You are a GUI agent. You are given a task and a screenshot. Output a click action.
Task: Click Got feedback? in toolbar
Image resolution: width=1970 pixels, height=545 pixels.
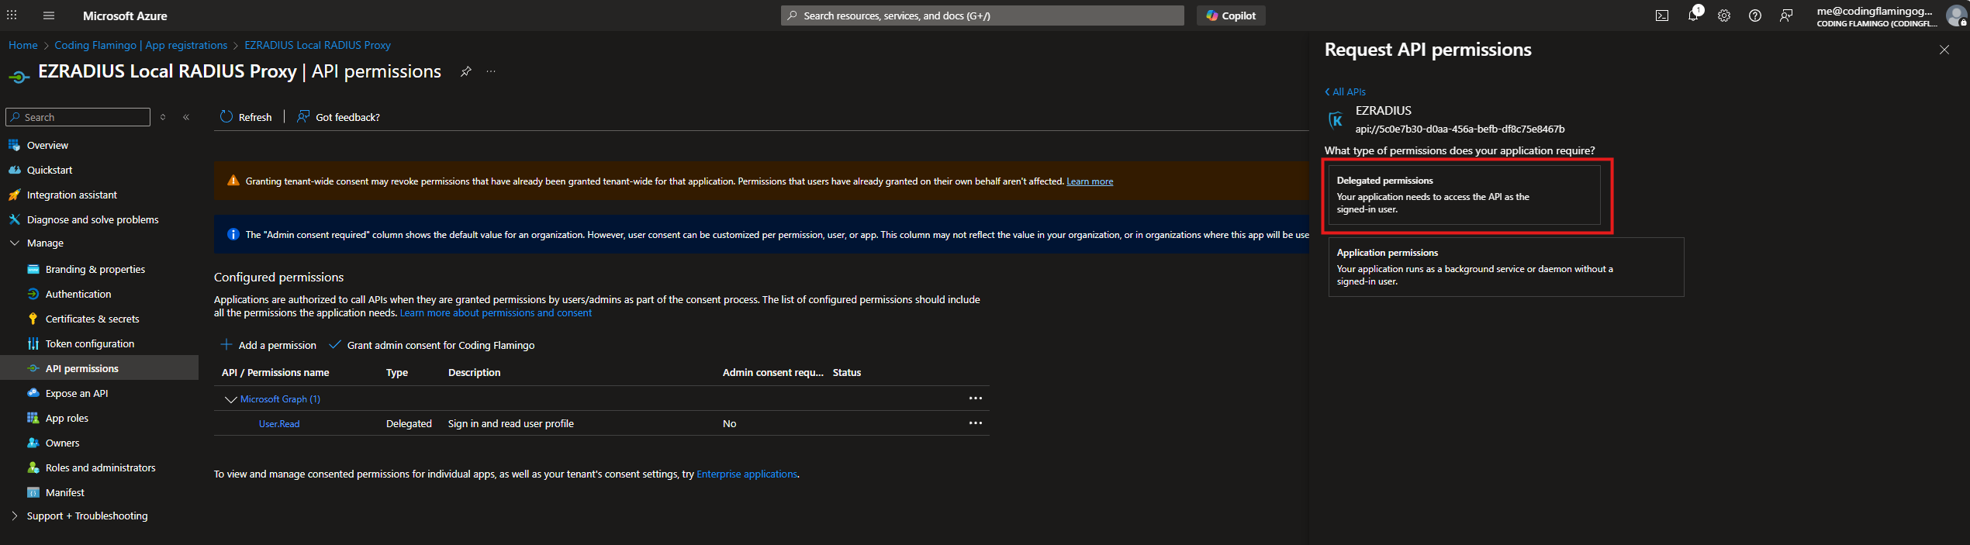pos(339,117)
